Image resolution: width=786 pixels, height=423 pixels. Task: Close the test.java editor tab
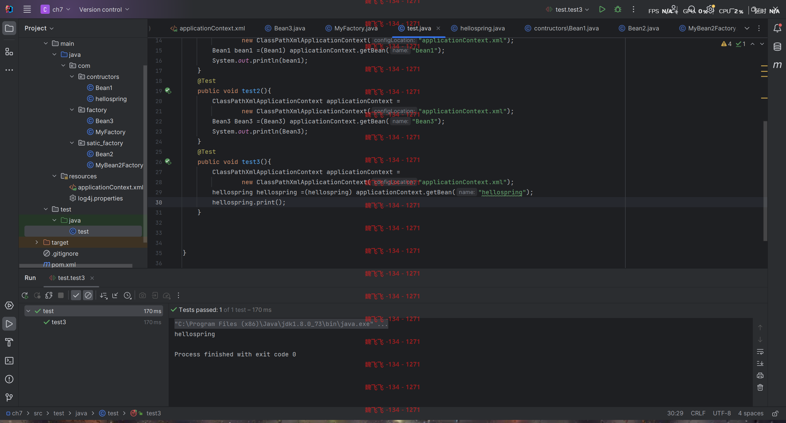[x=438, y=28]
